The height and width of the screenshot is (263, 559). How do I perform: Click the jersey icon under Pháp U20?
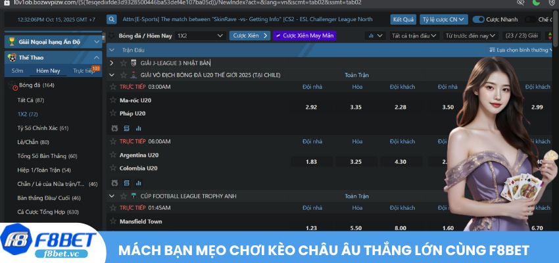coord(114,128)
